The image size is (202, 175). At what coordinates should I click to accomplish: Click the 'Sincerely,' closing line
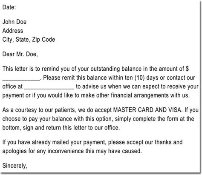(15, 166)
